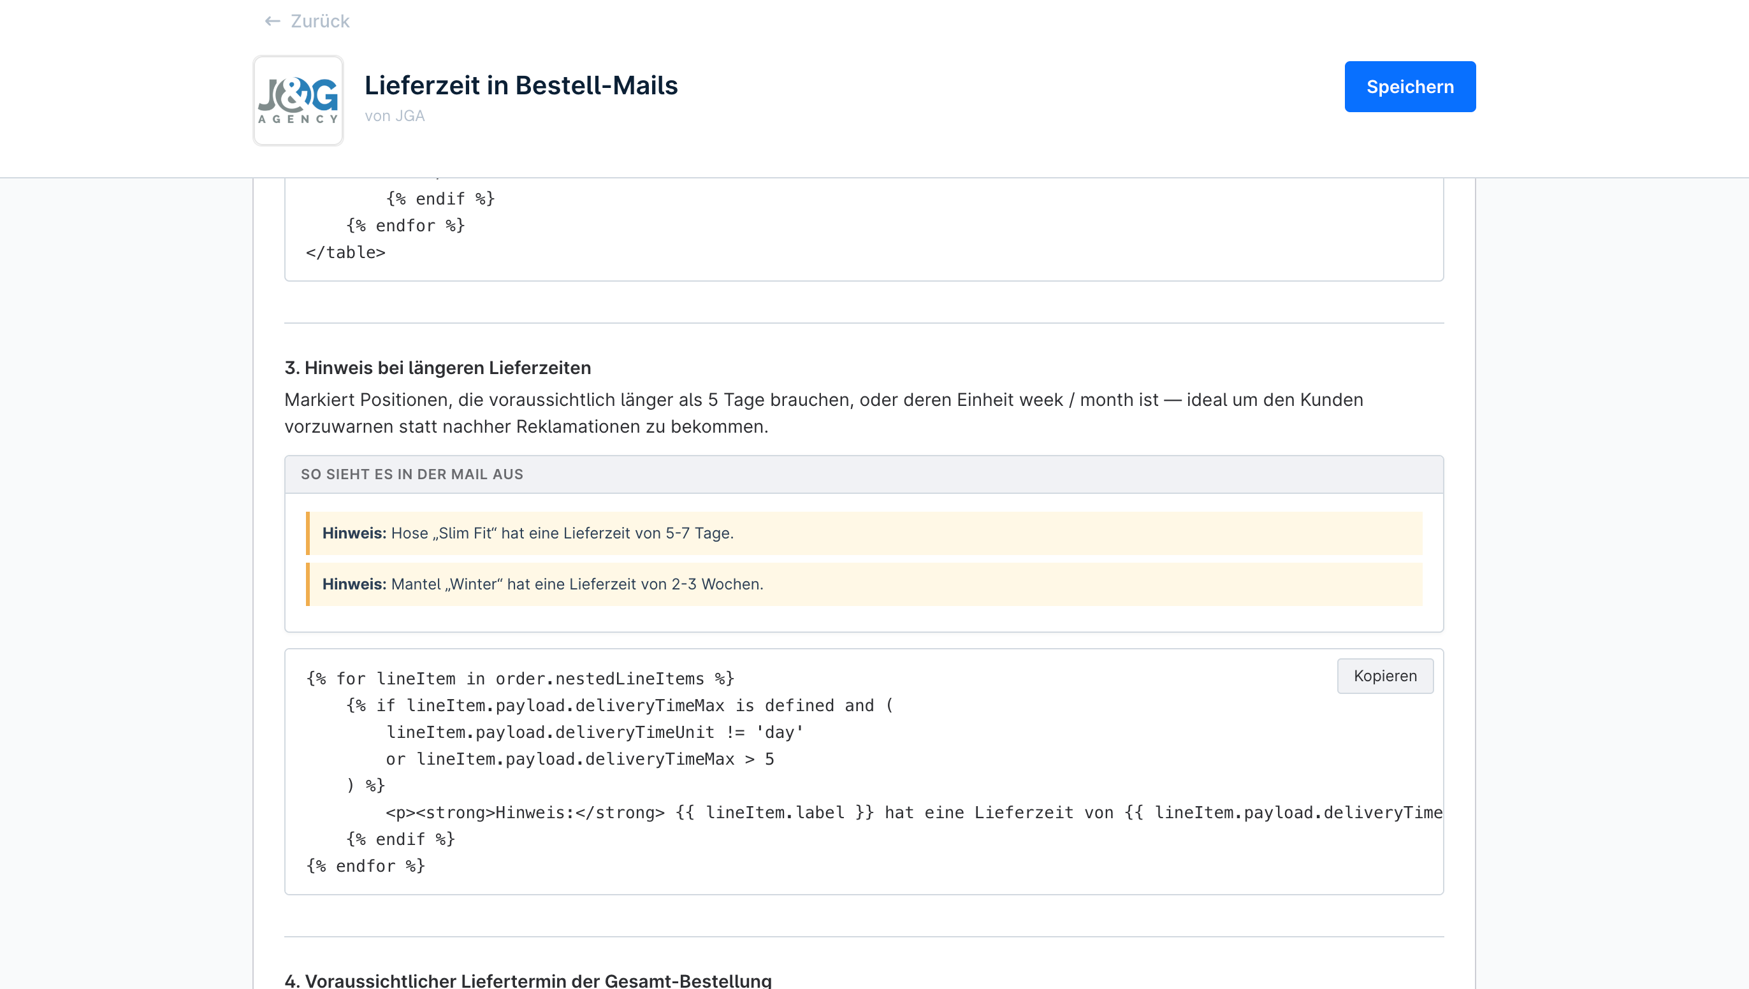Copy code with the Kopieren button
Viewport: 1749px width, 989px height.
coord(1385,676)
